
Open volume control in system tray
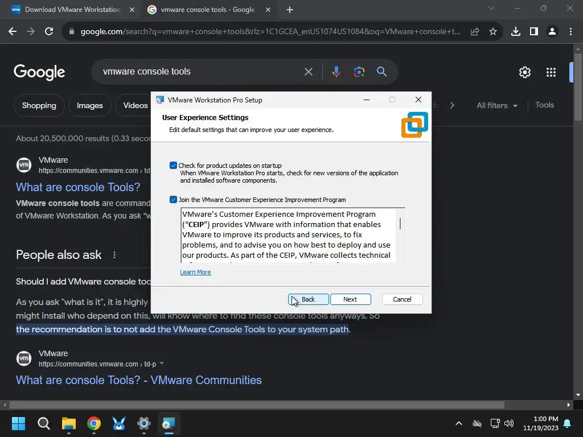(x=509, y=423)
